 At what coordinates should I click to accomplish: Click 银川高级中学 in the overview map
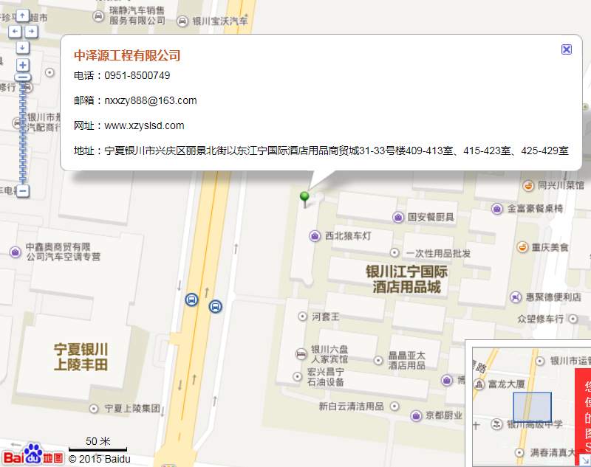click(535, 424)
